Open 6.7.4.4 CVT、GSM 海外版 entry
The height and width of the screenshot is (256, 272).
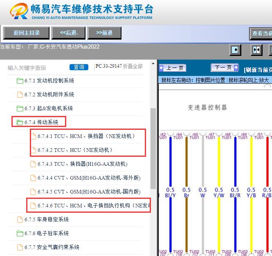(89, 178)
